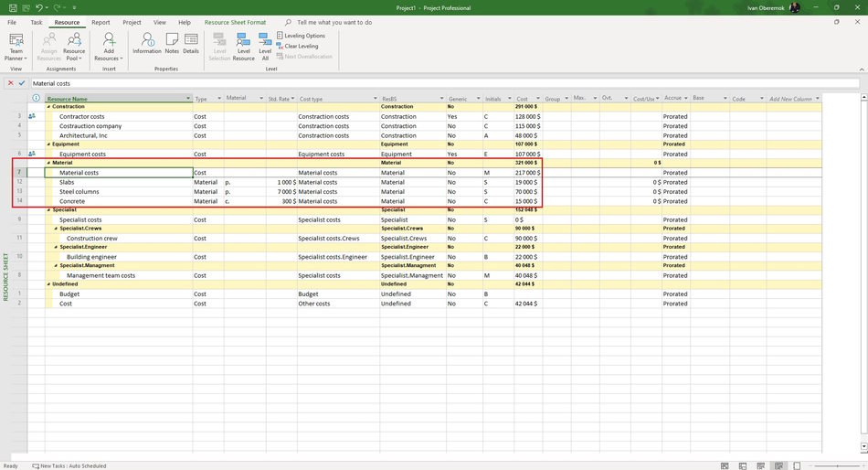This screenshot has width=868, height=470.
Task: Collapse the Specialist.Crews subgroup
Action: click(x=56, y=229)
